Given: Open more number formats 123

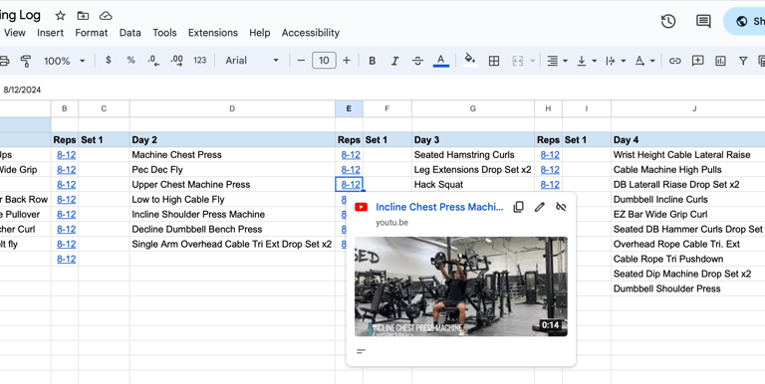Looking at the screenshot, I should tap(199, 60).
